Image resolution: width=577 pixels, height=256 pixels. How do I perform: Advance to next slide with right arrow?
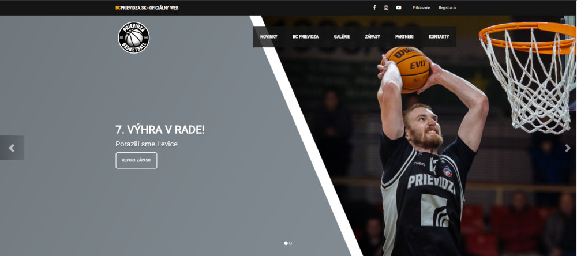567,148
